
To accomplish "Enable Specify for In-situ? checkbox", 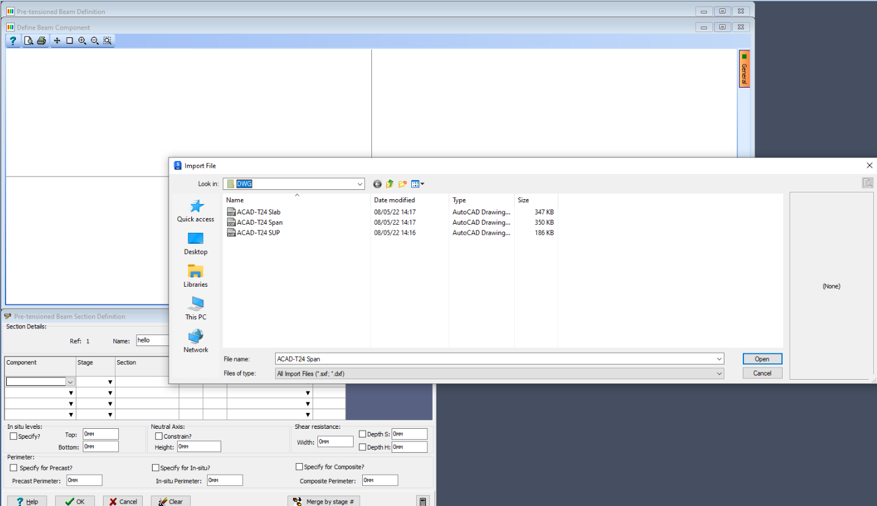I will 156,468.
